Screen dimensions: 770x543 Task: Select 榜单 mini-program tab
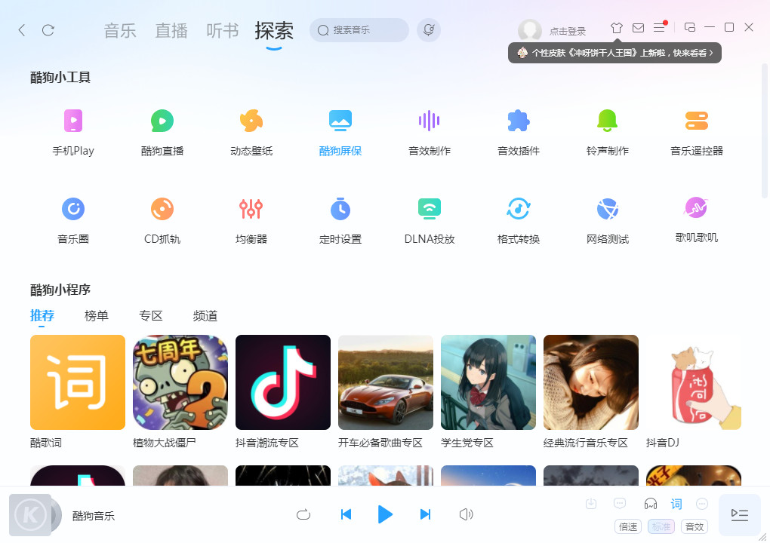pos(97,315)
